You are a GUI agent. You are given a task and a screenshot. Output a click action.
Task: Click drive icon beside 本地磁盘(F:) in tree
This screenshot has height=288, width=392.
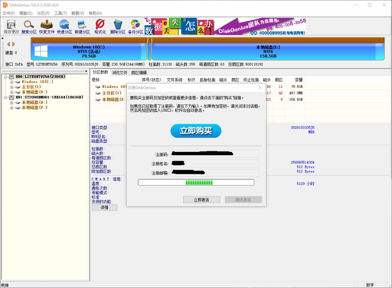tap(18, 108)
